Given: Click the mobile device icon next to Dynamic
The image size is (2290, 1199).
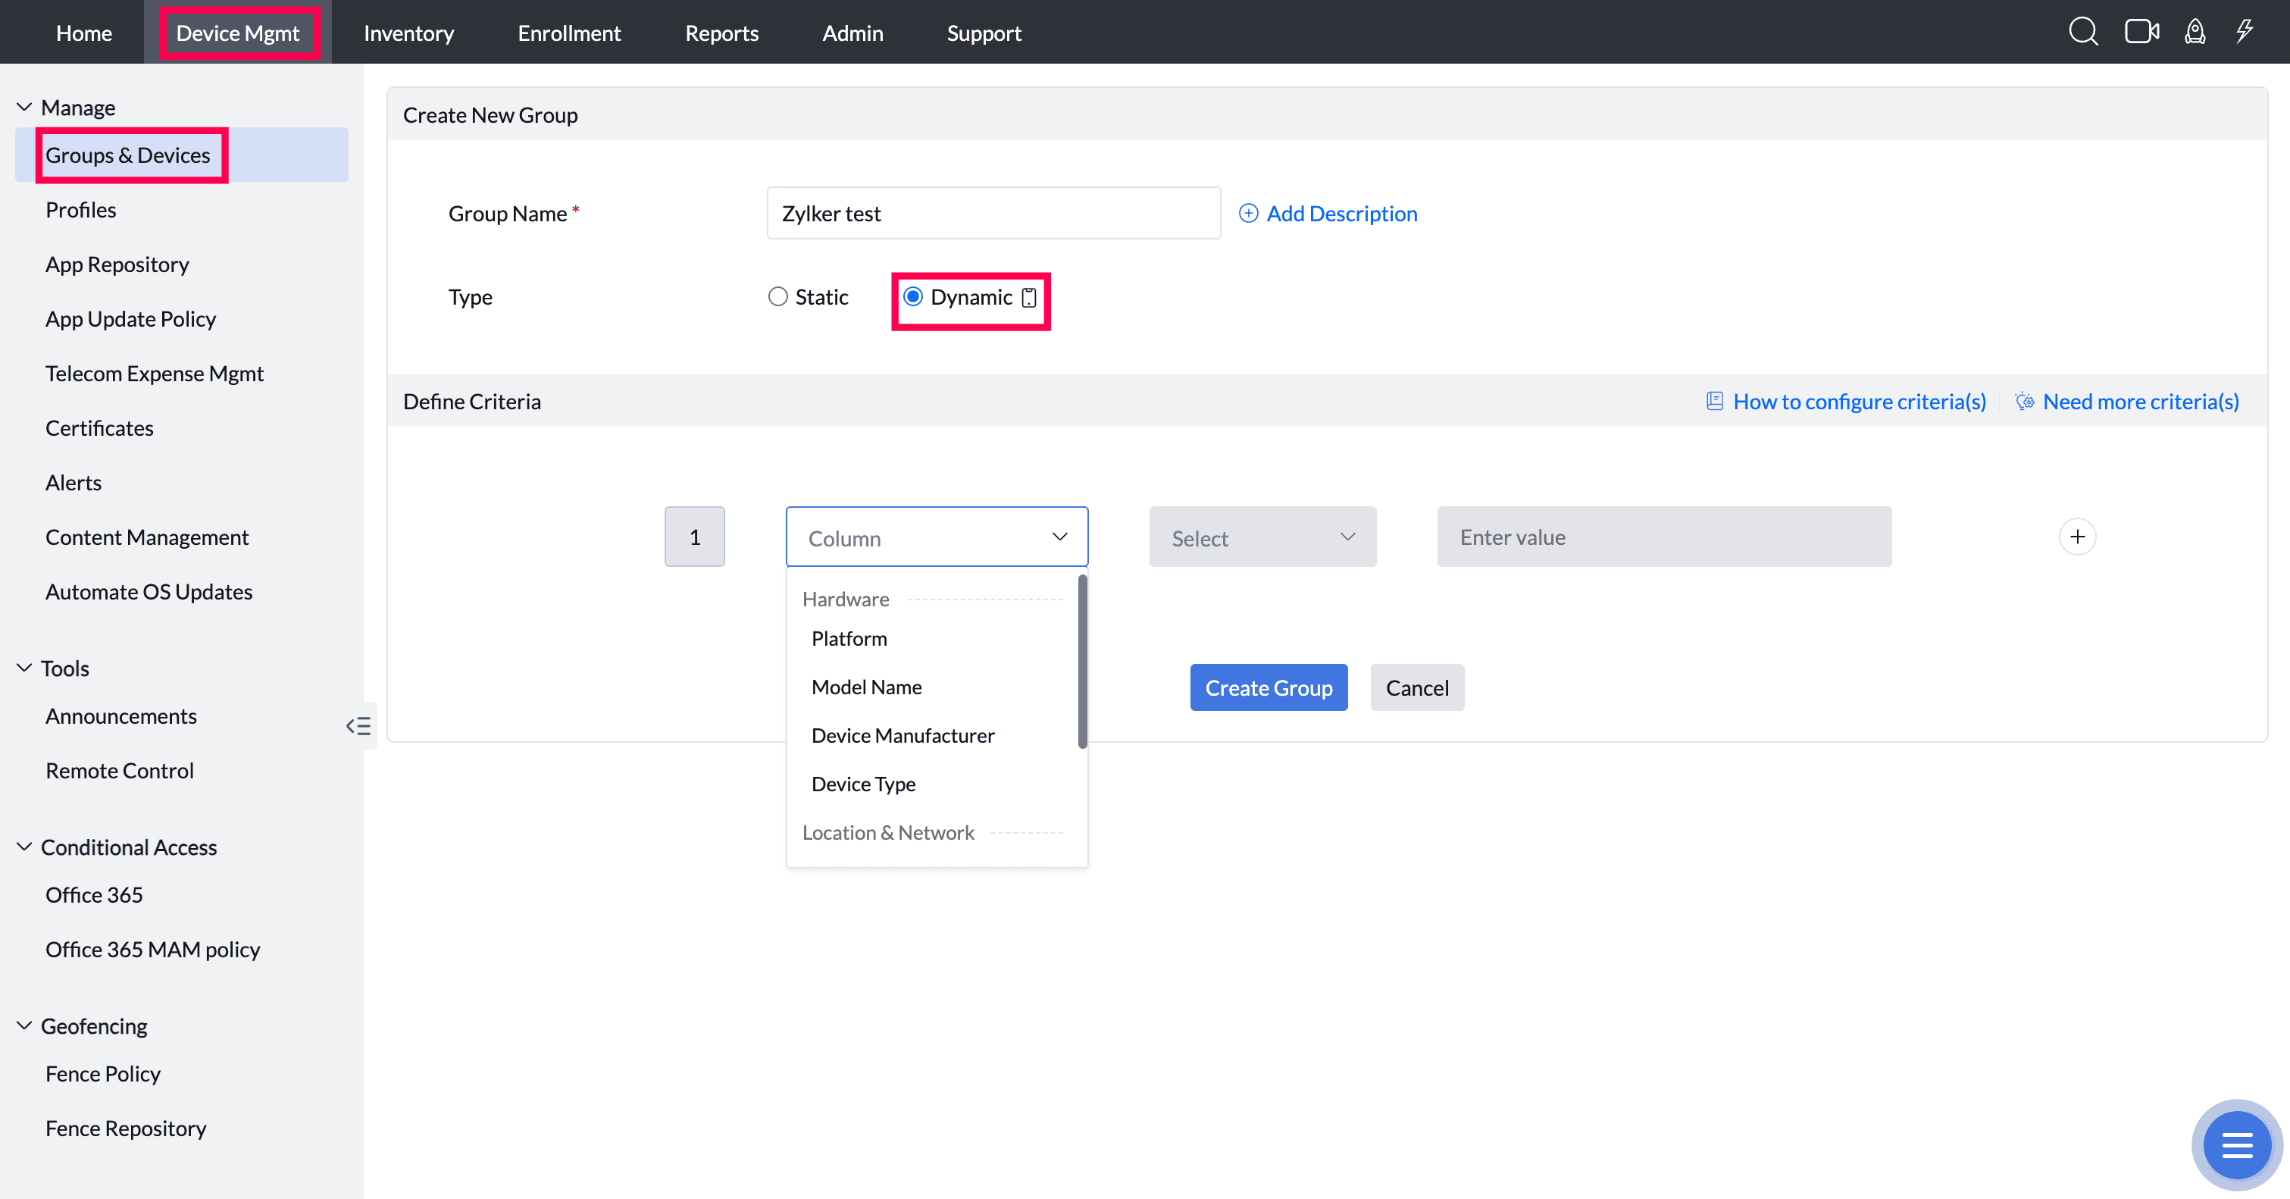Looking at the screenshot, I should coord(1028,298).
